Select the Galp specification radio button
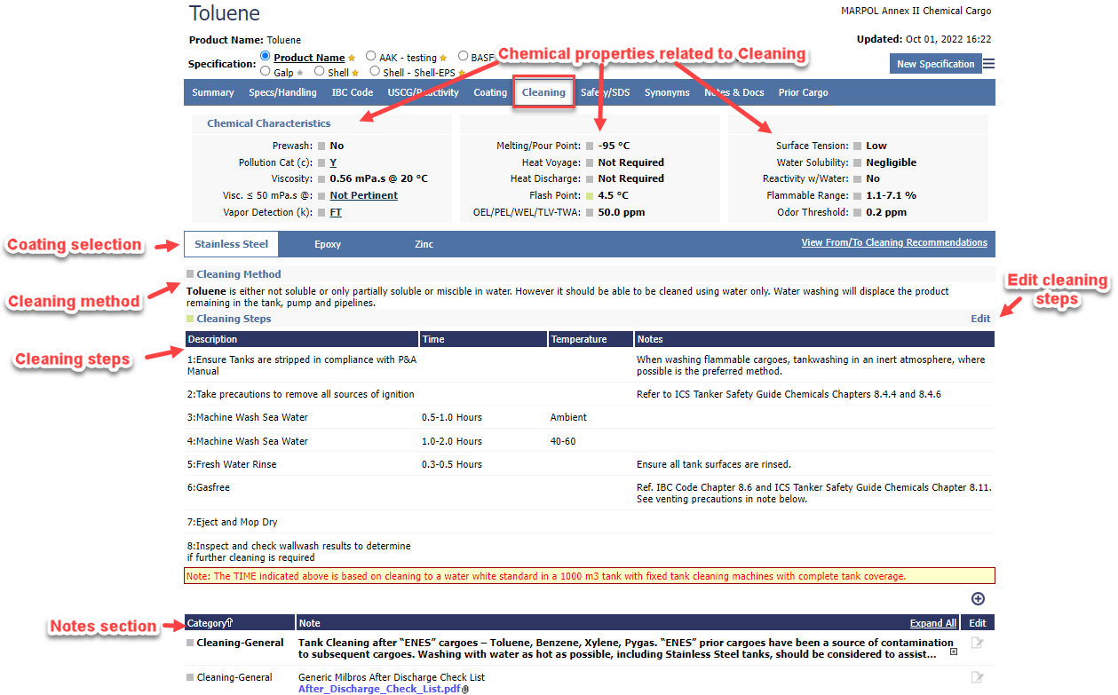Image resolution: width=1118 pixels, height=695 pixels. [265, 72]
